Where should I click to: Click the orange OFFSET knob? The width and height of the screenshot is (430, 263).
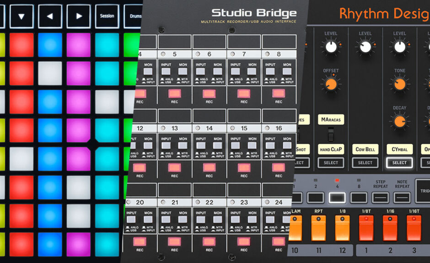coord(331,84)
